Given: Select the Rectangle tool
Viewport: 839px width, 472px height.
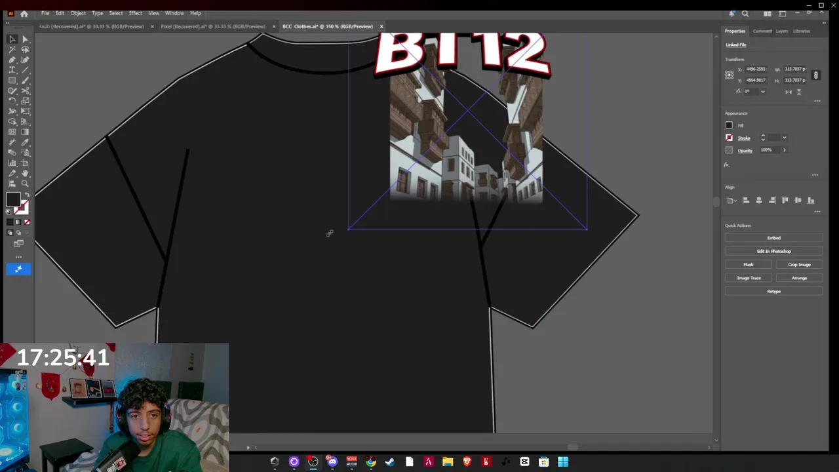Looking at the screenshot, I should [x=12, y=80].
